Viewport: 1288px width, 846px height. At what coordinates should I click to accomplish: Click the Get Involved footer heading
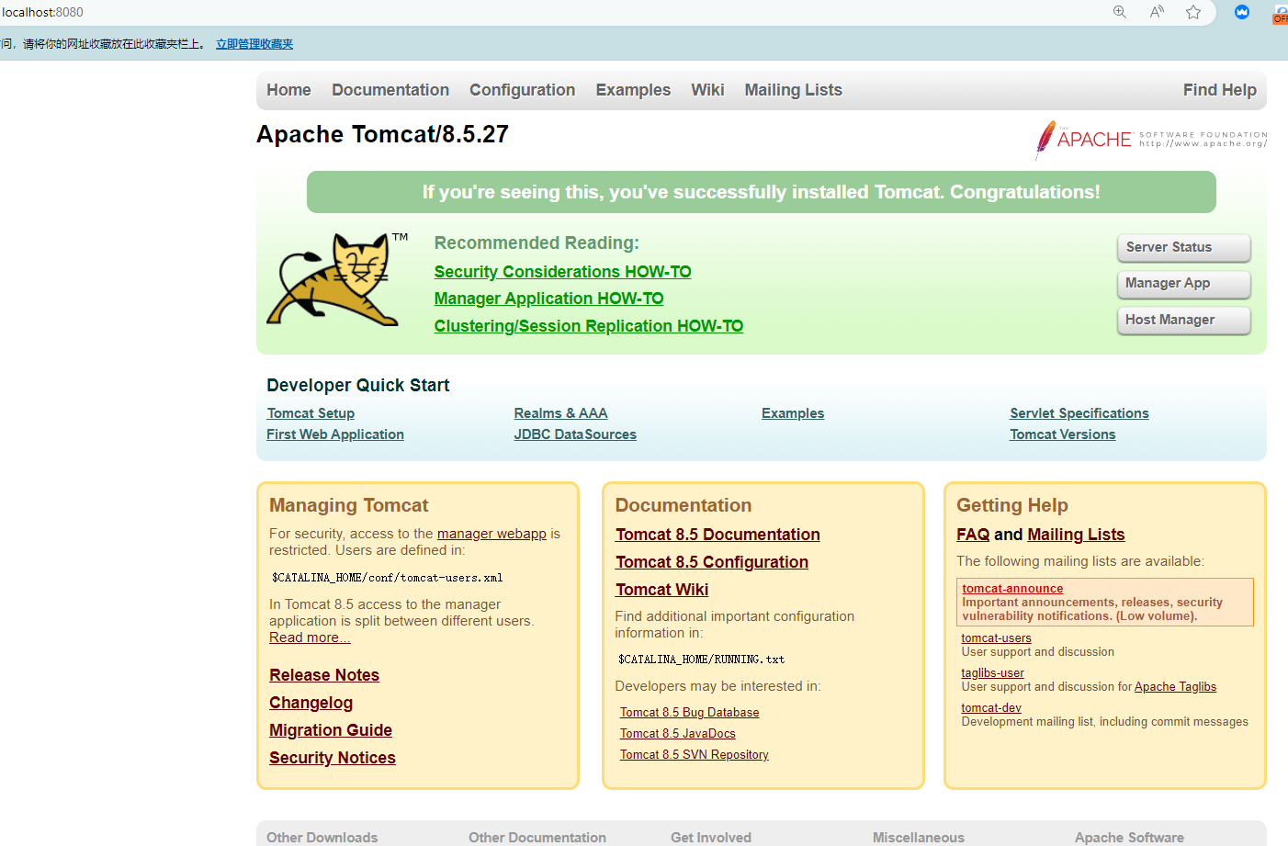(711, 838)
